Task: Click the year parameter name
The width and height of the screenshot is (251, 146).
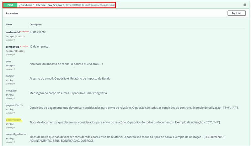Action: pyautogui.click(x=8, y=61)
